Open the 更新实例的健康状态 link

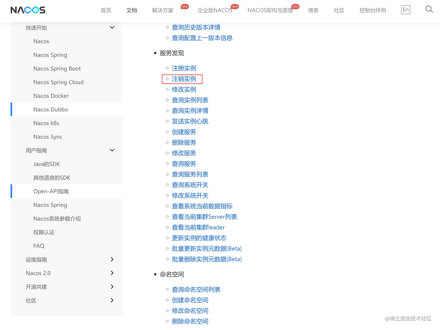tap(199, 238)
